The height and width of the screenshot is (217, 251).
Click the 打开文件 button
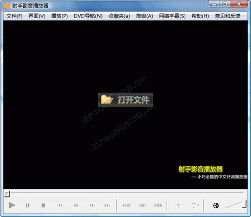(125, 100)
